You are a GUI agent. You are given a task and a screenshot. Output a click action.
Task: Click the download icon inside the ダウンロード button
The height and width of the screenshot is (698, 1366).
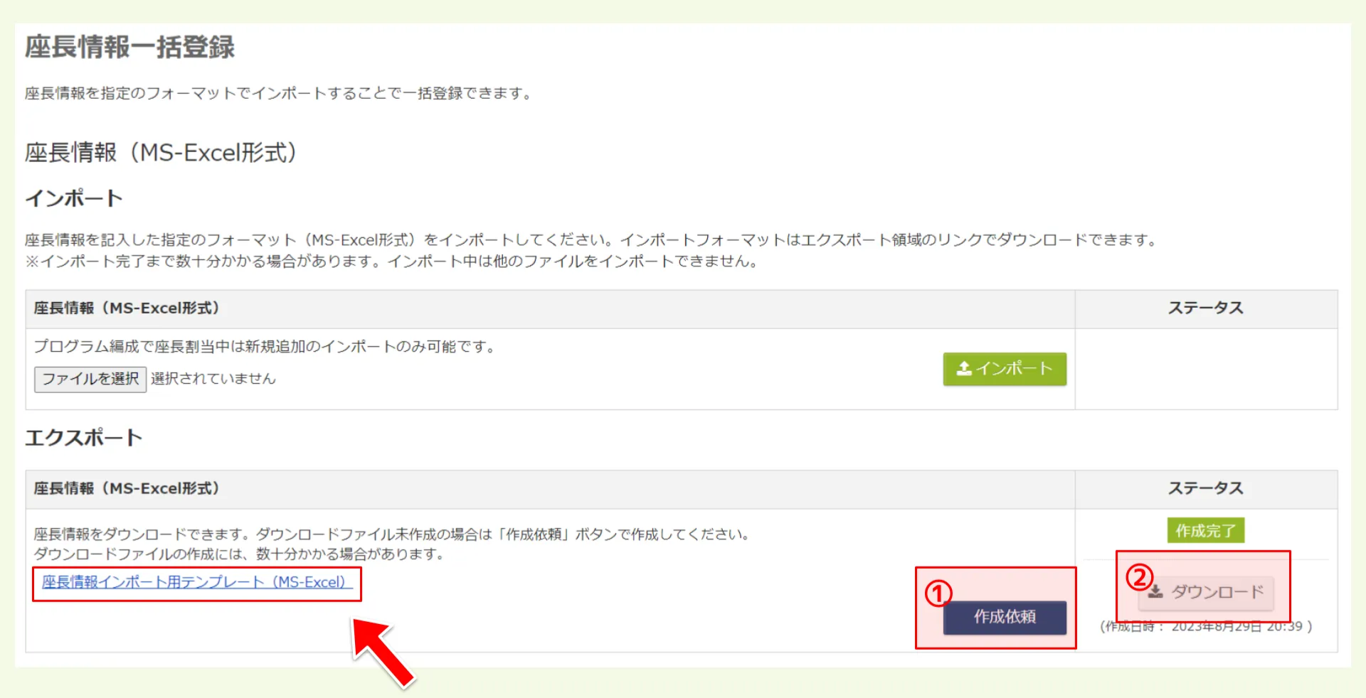(1156, 592)
